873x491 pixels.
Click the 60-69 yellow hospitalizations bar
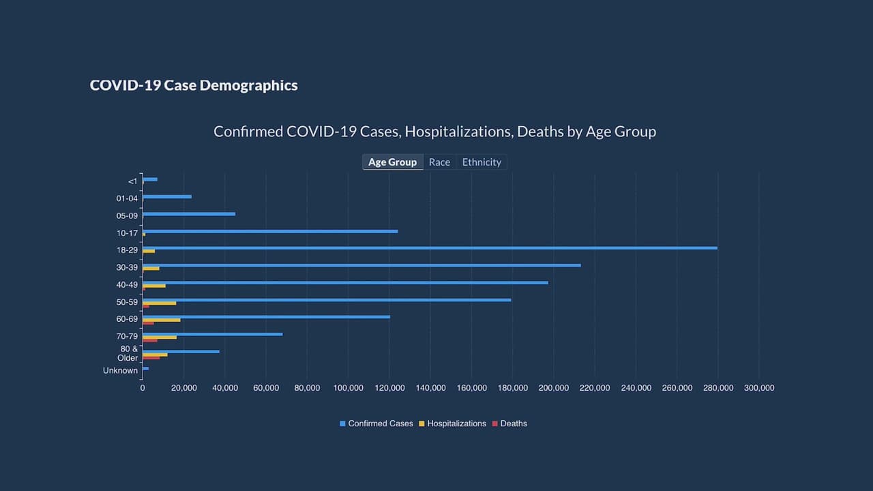coord(162,320)
